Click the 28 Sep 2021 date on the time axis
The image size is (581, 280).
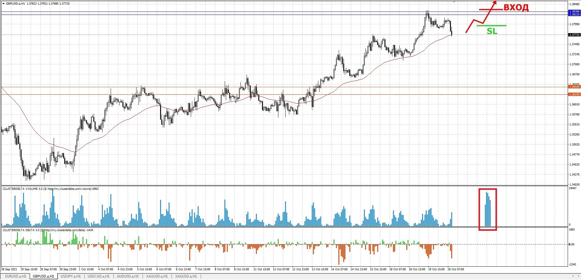click(9, 269)
